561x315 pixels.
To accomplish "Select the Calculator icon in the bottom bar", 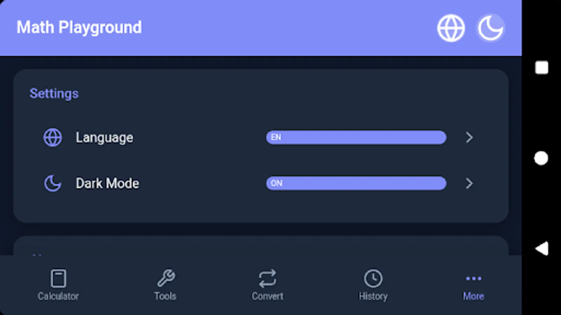I will (x=59, y=278).
